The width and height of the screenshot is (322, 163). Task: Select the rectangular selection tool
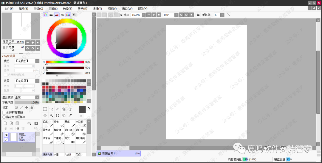(x=45, y=109)
